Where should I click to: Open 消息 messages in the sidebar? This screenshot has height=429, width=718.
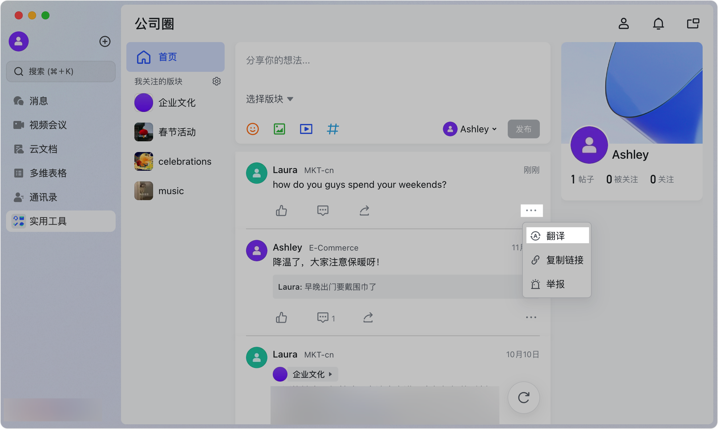[61, 101]
